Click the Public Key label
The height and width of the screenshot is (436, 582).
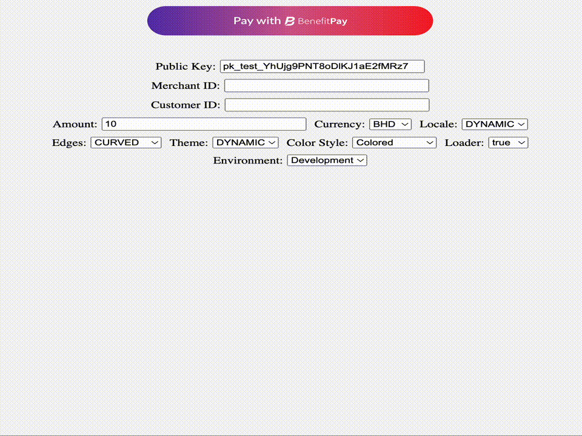click(186, 67)
